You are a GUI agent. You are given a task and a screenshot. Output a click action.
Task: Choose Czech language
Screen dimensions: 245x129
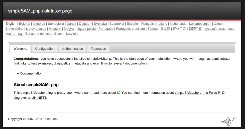219,24
